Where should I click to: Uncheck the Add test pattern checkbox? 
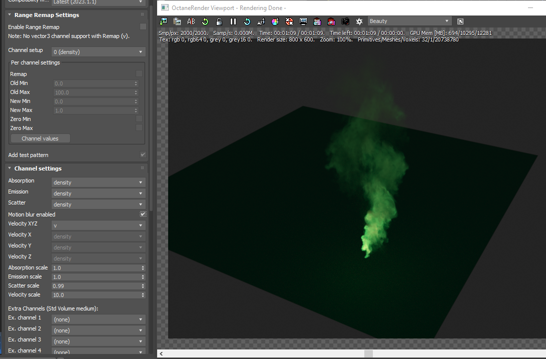click(x=143, y=155)
